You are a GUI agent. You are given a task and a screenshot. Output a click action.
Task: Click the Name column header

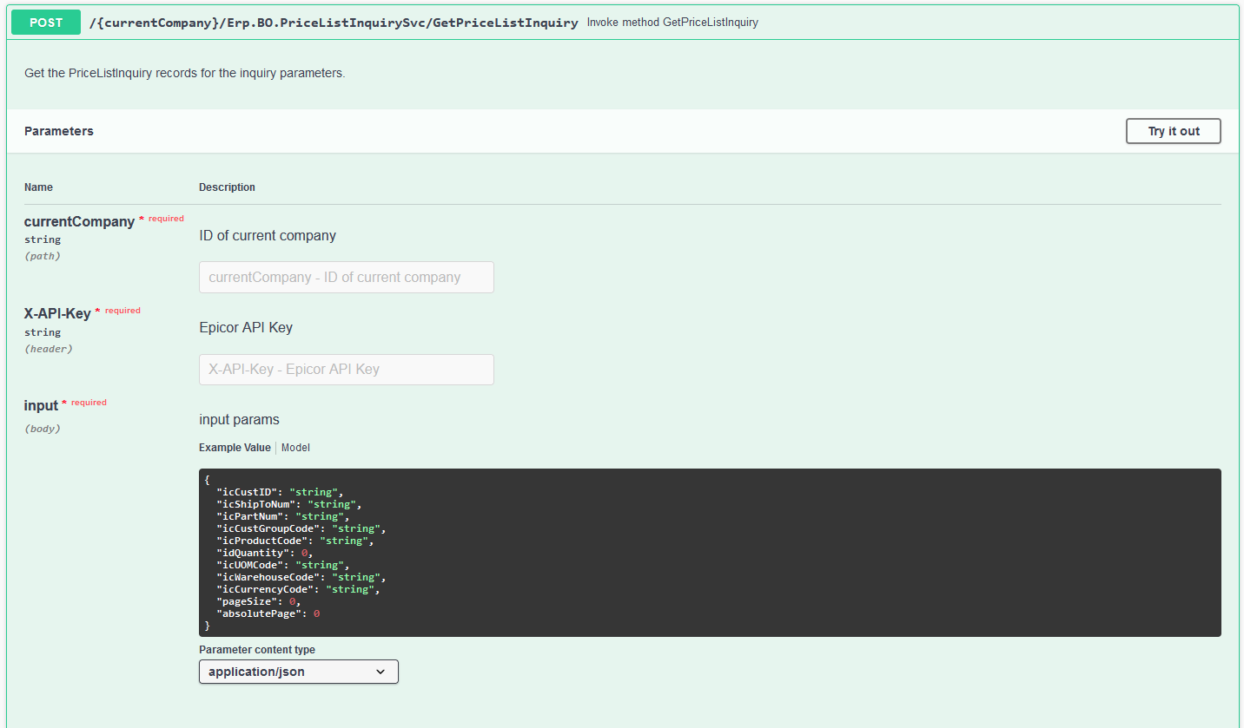(38, 187)
